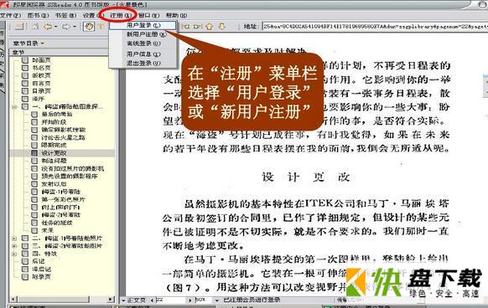Click the page up arrow icon
The height and width of the screenshot is (308, 488).
209,27
